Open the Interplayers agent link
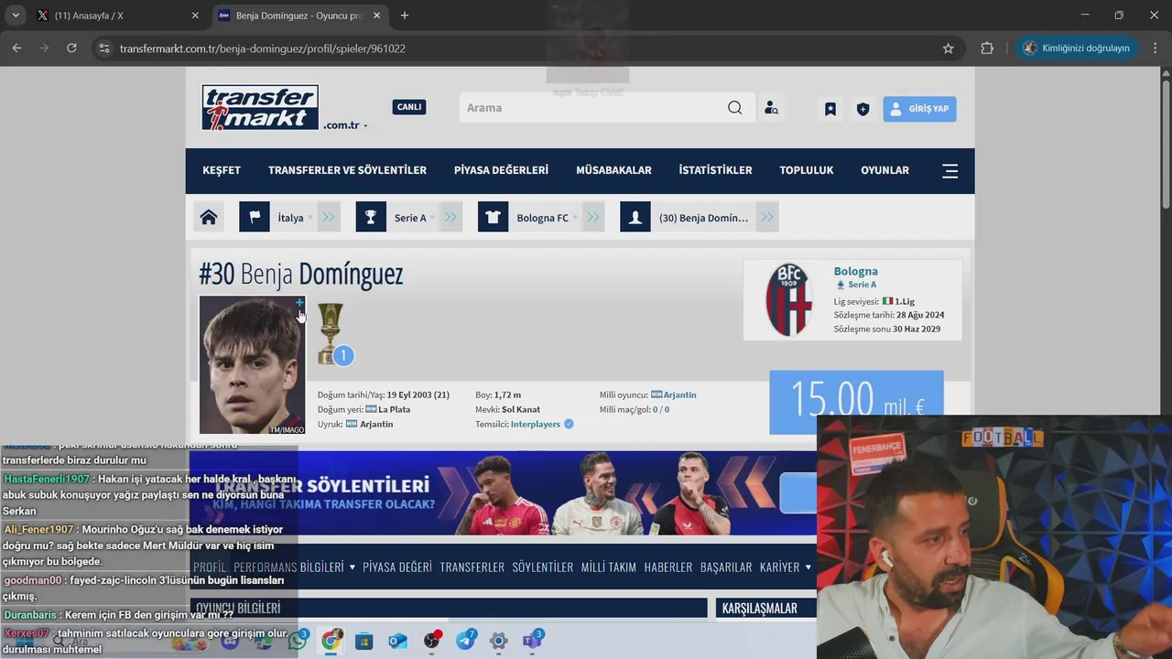The image size is (1172, 659). coord(536,424)
